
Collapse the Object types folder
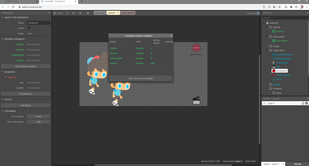point(267,50)
